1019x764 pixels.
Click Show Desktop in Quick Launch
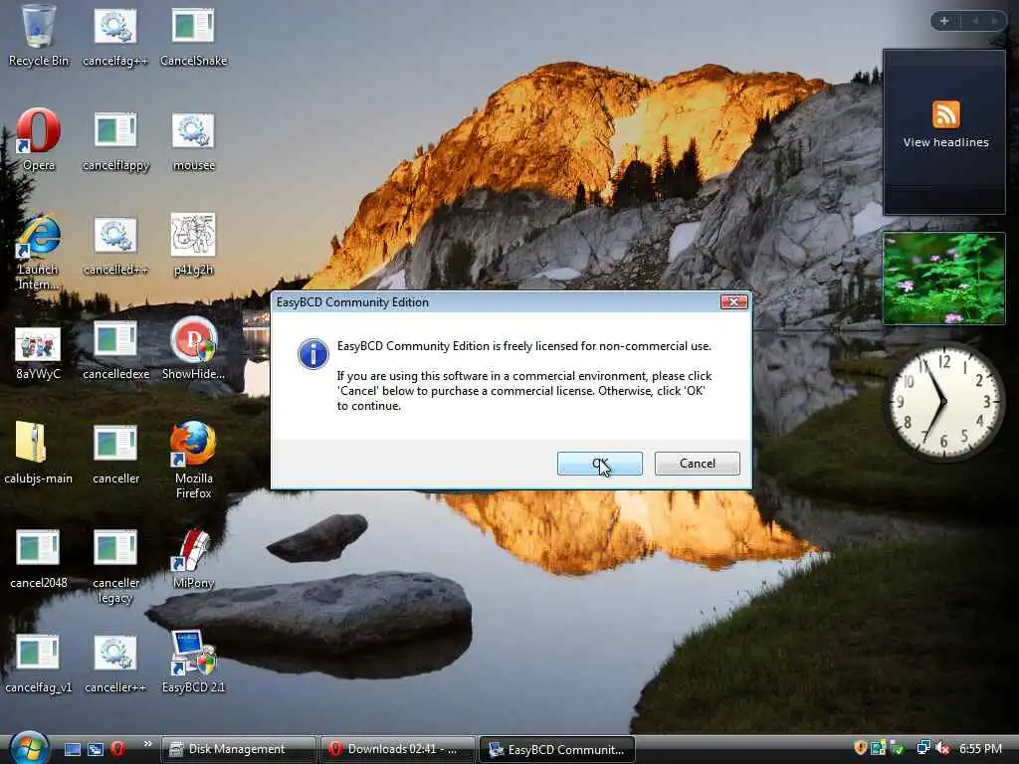[73, 749]
